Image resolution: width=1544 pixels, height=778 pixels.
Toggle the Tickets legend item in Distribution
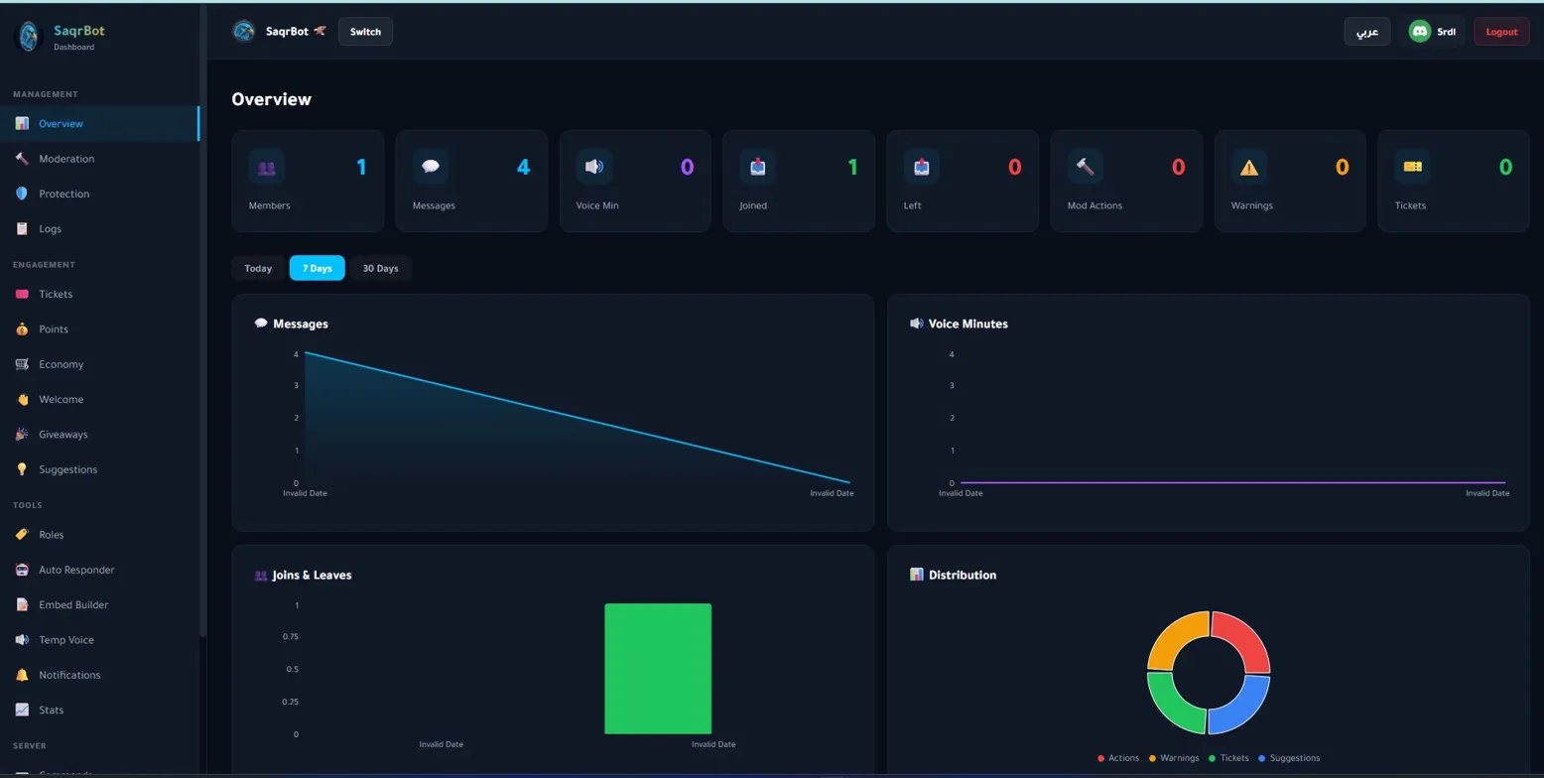coord(1227,758)
